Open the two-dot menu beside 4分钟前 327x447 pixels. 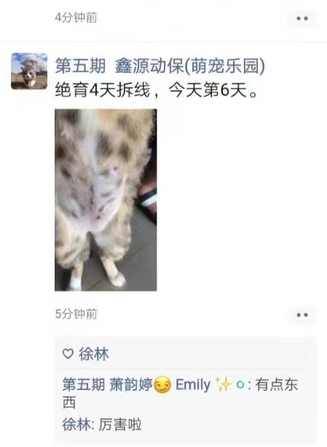[302, 18]
